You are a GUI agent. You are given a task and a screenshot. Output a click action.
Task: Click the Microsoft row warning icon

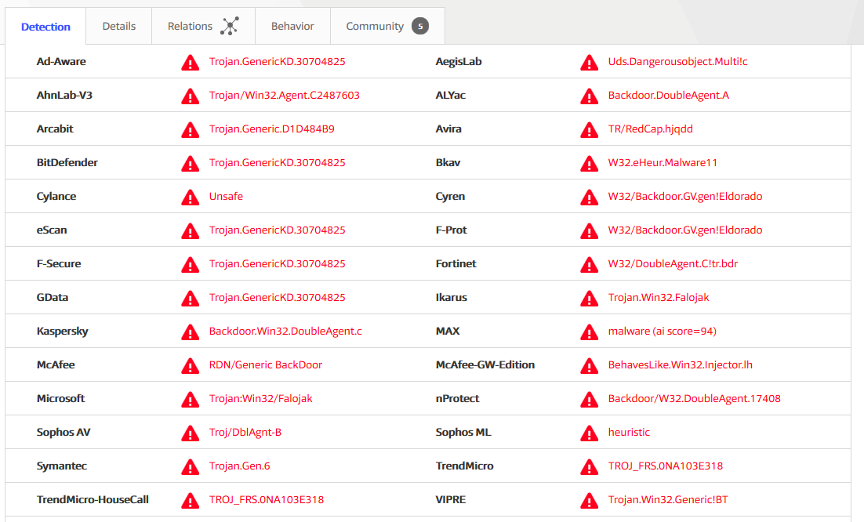[x=190, y=399]
